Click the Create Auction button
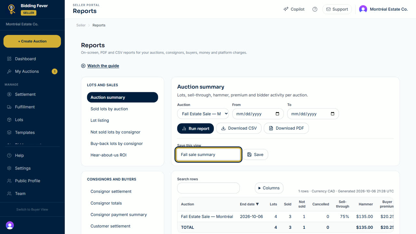Screen dimensions: 416x234 (x=32, y=41)
